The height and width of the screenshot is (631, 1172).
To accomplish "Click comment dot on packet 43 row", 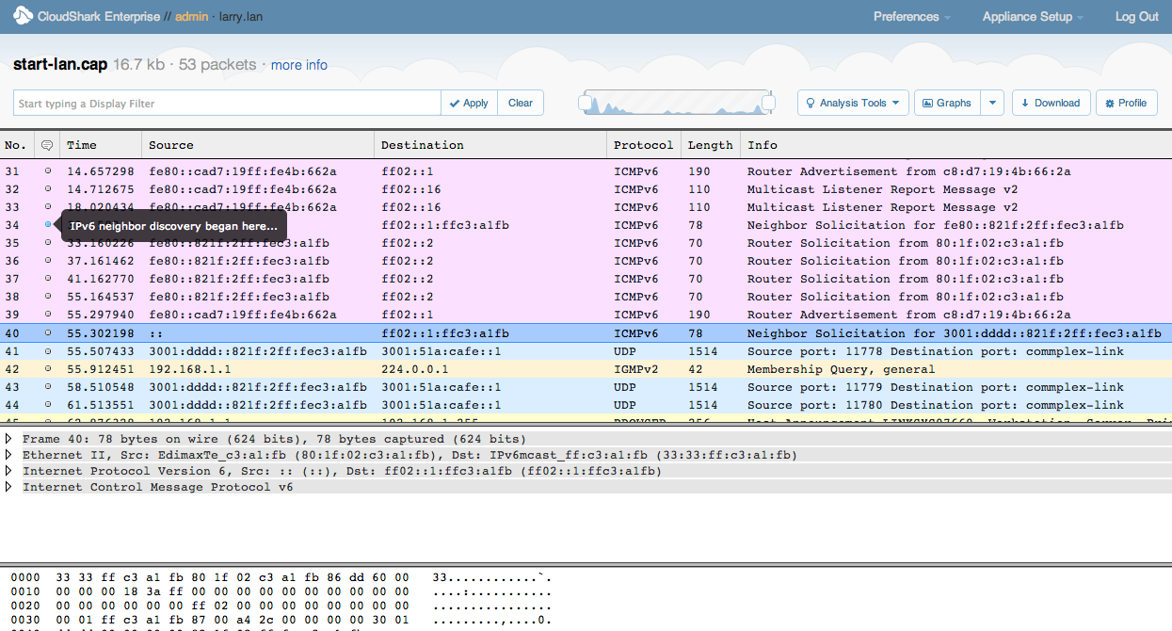I will coord(48,387).
